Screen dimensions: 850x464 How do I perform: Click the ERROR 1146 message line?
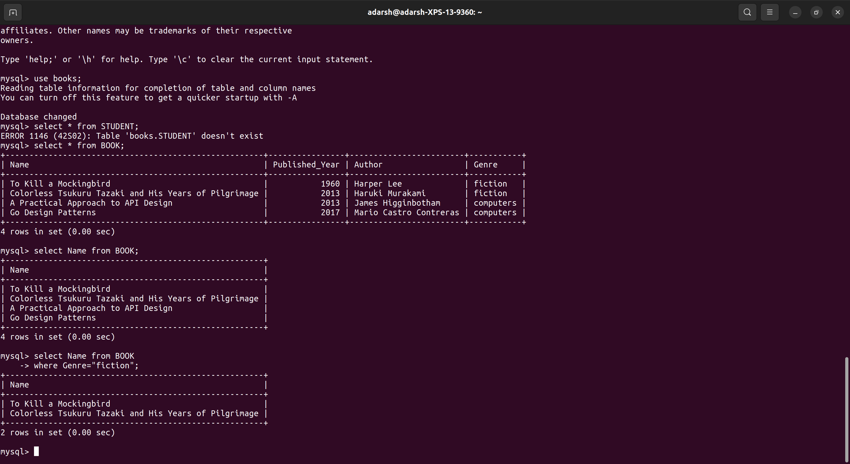pos(132,136)
